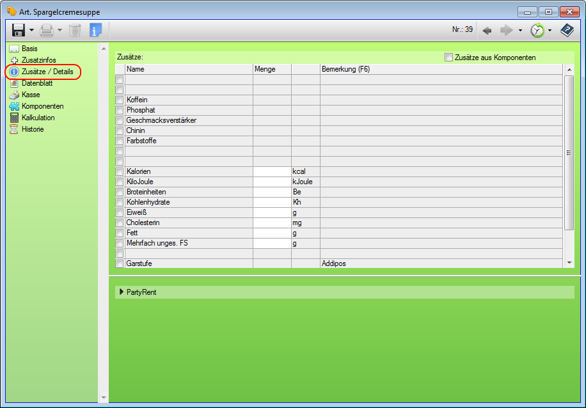Open Historie in the sidebar
The height and width of the screenshot is (408, 586).
pyautogui.click(x=32, y=129)
